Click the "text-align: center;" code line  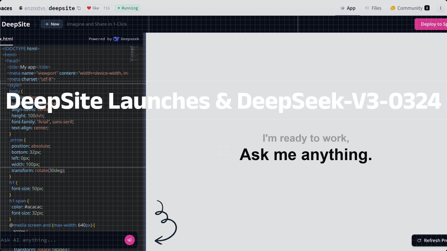pyautogui.click(x=30, y=128)
